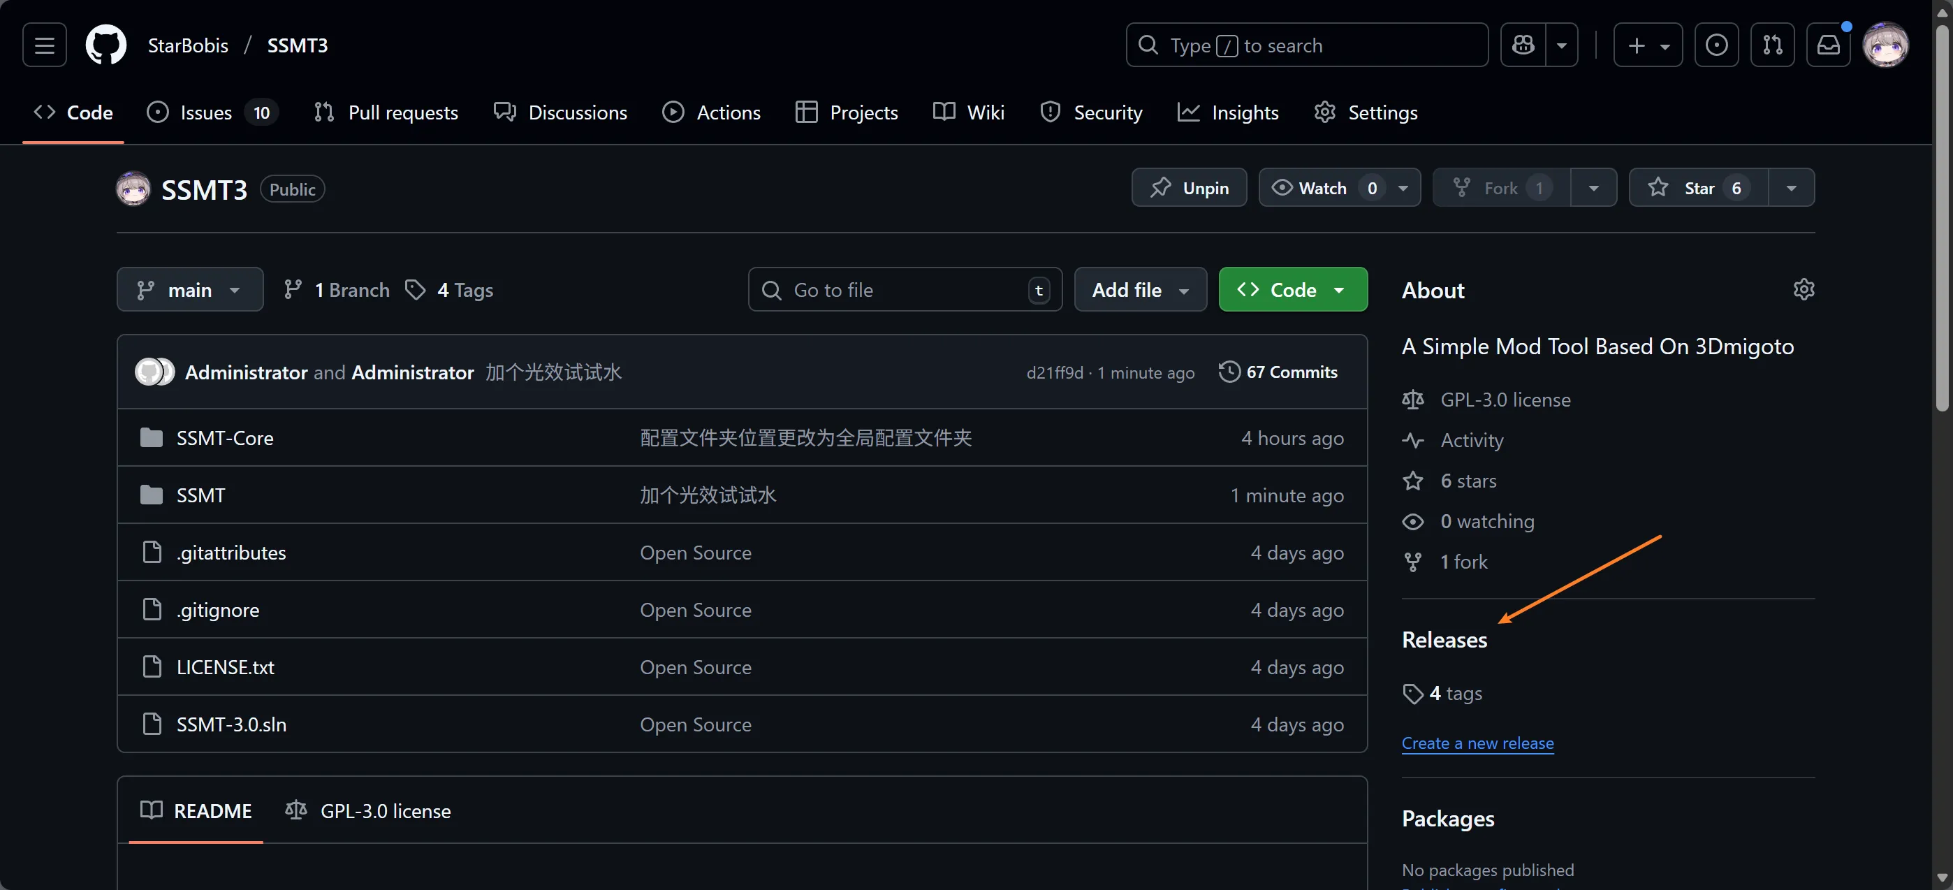Click the GitHub logo homepage icon
This screenshot has height=890, width=1953.
(x=106, y=45)
